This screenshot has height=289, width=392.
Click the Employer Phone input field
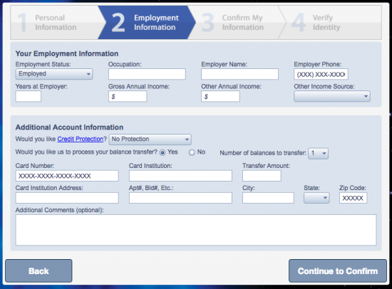321,74
